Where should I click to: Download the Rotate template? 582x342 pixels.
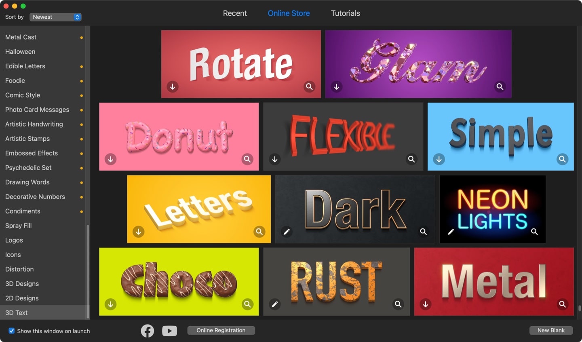tap(173, 87)
